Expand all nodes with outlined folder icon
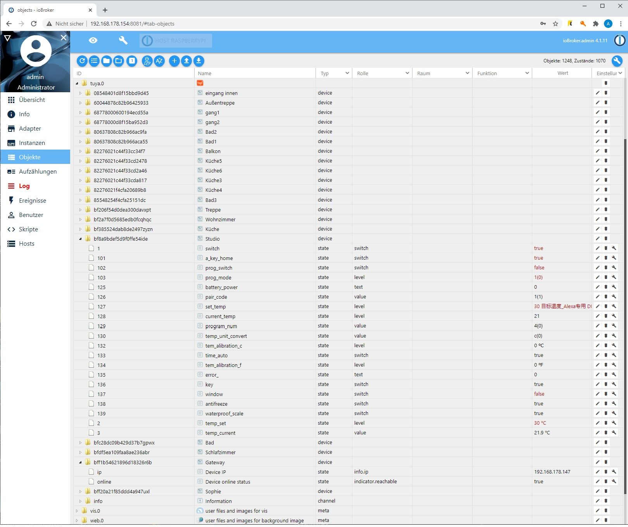 [x=119, y=61]
